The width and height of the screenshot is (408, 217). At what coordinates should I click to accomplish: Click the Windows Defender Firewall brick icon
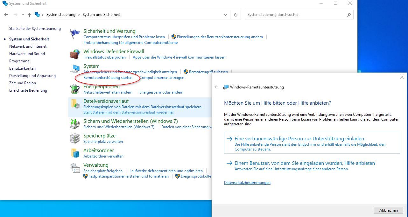click(75, 54)
